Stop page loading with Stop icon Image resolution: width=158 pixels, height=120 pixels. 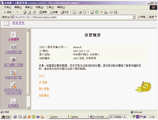25,12
